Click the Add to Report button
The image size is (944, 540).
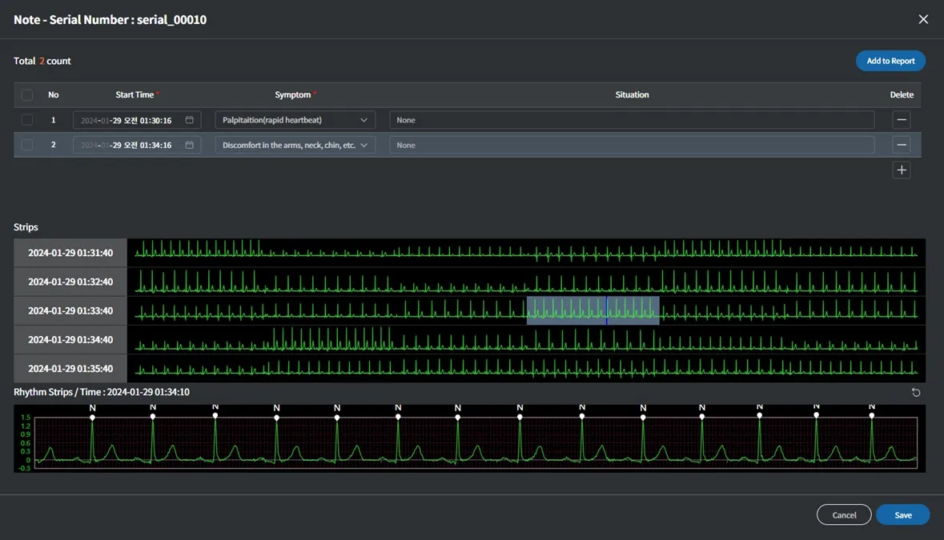tap(890, 61)
